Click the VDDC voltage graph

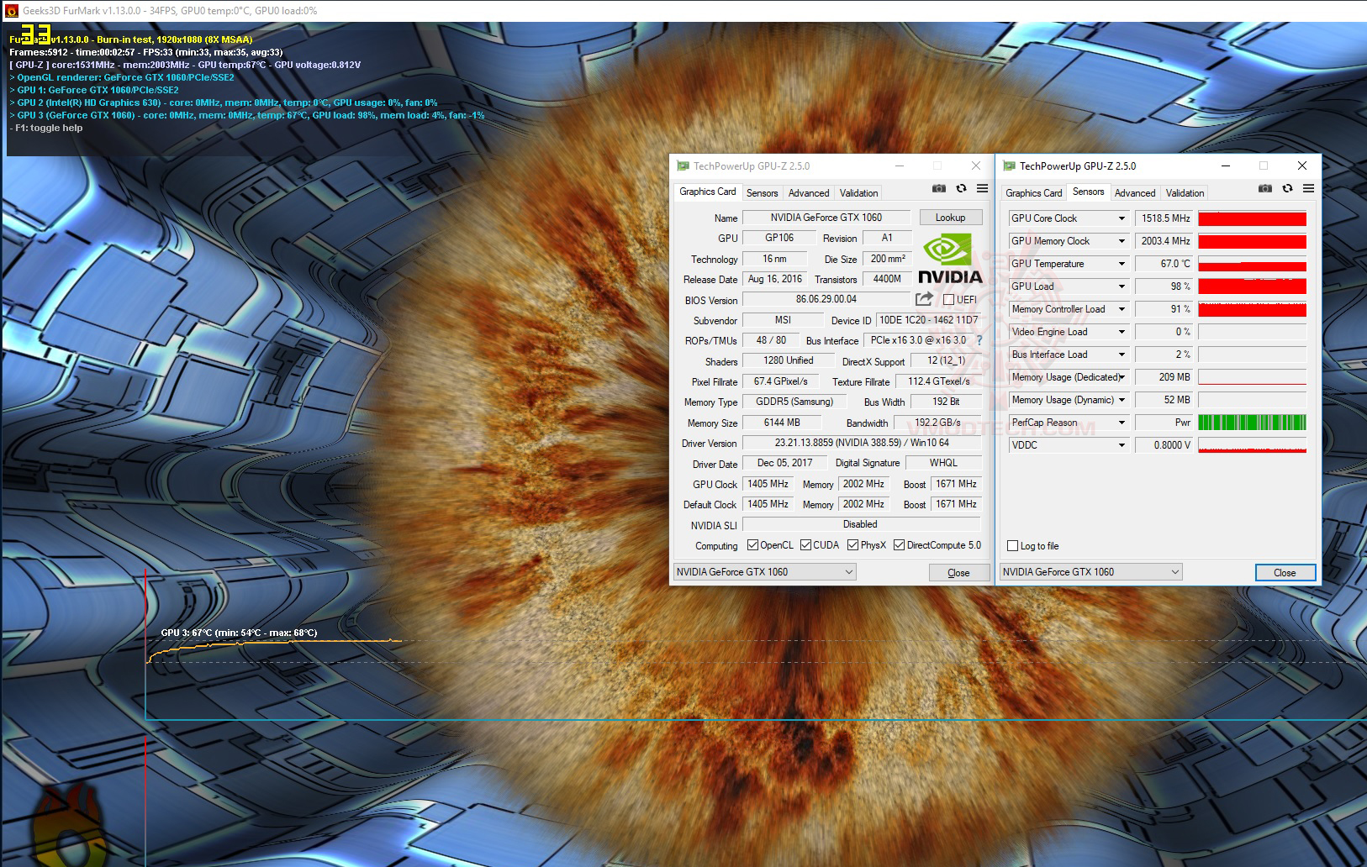click(1252, 445)
